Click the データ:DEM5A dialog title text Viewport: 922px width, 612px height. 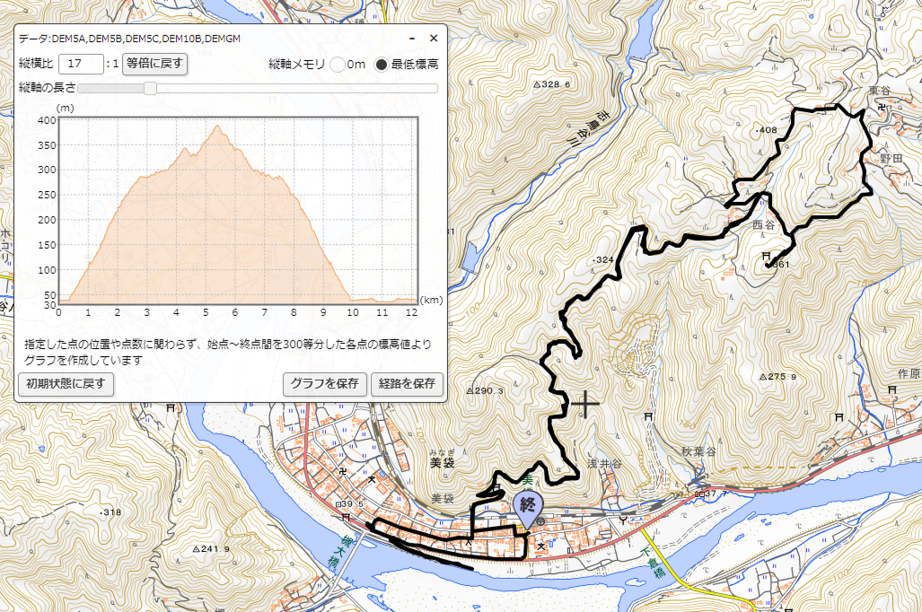(130, 39)
